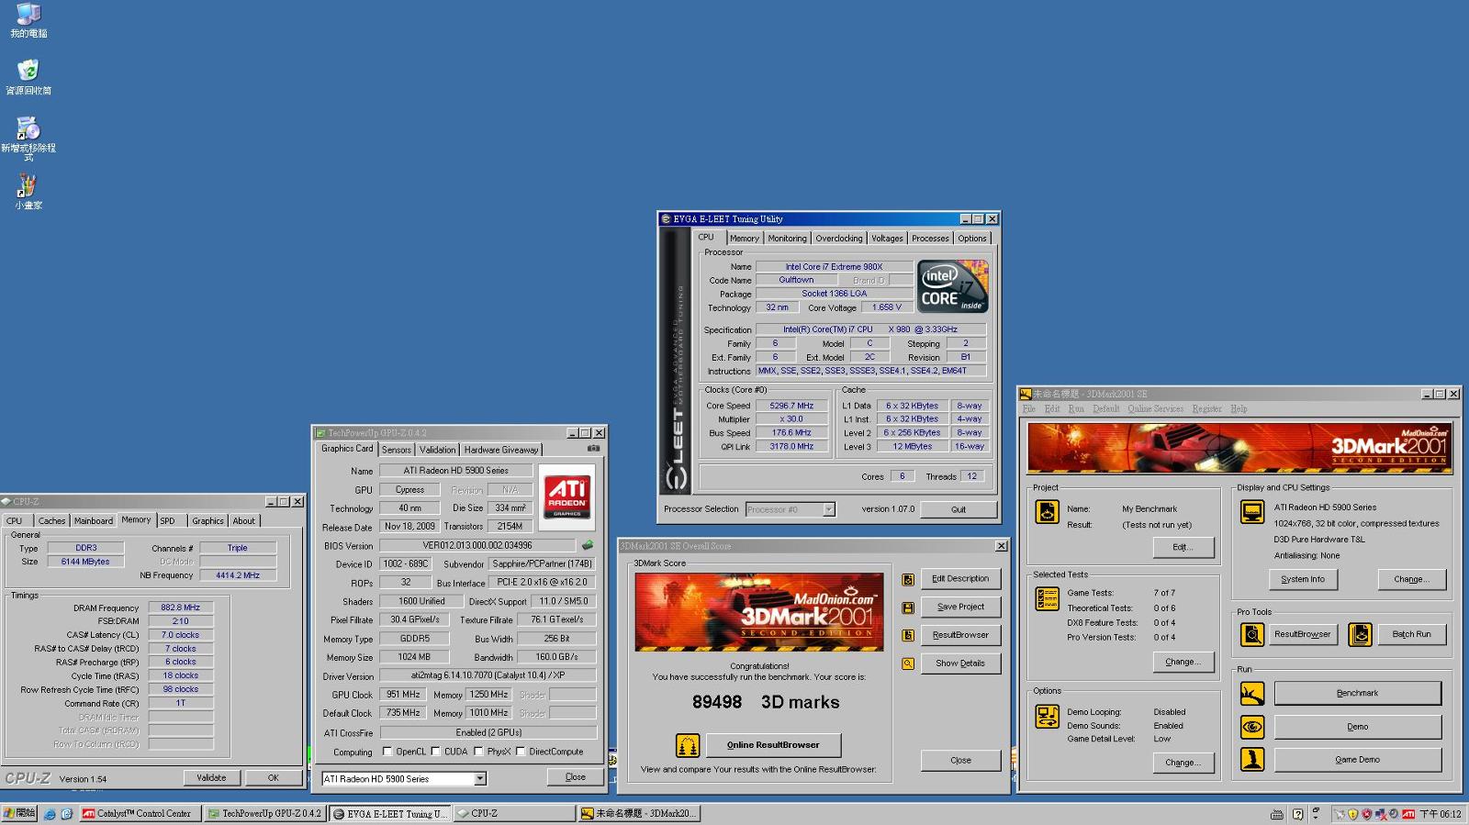Click the Online ResultBrowser yellow icon

pyautogui.click(x=688, y=745)
